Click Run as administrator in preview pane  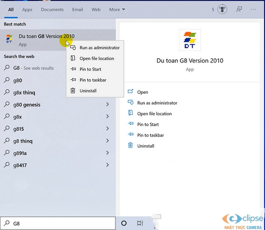click(157, 103)
